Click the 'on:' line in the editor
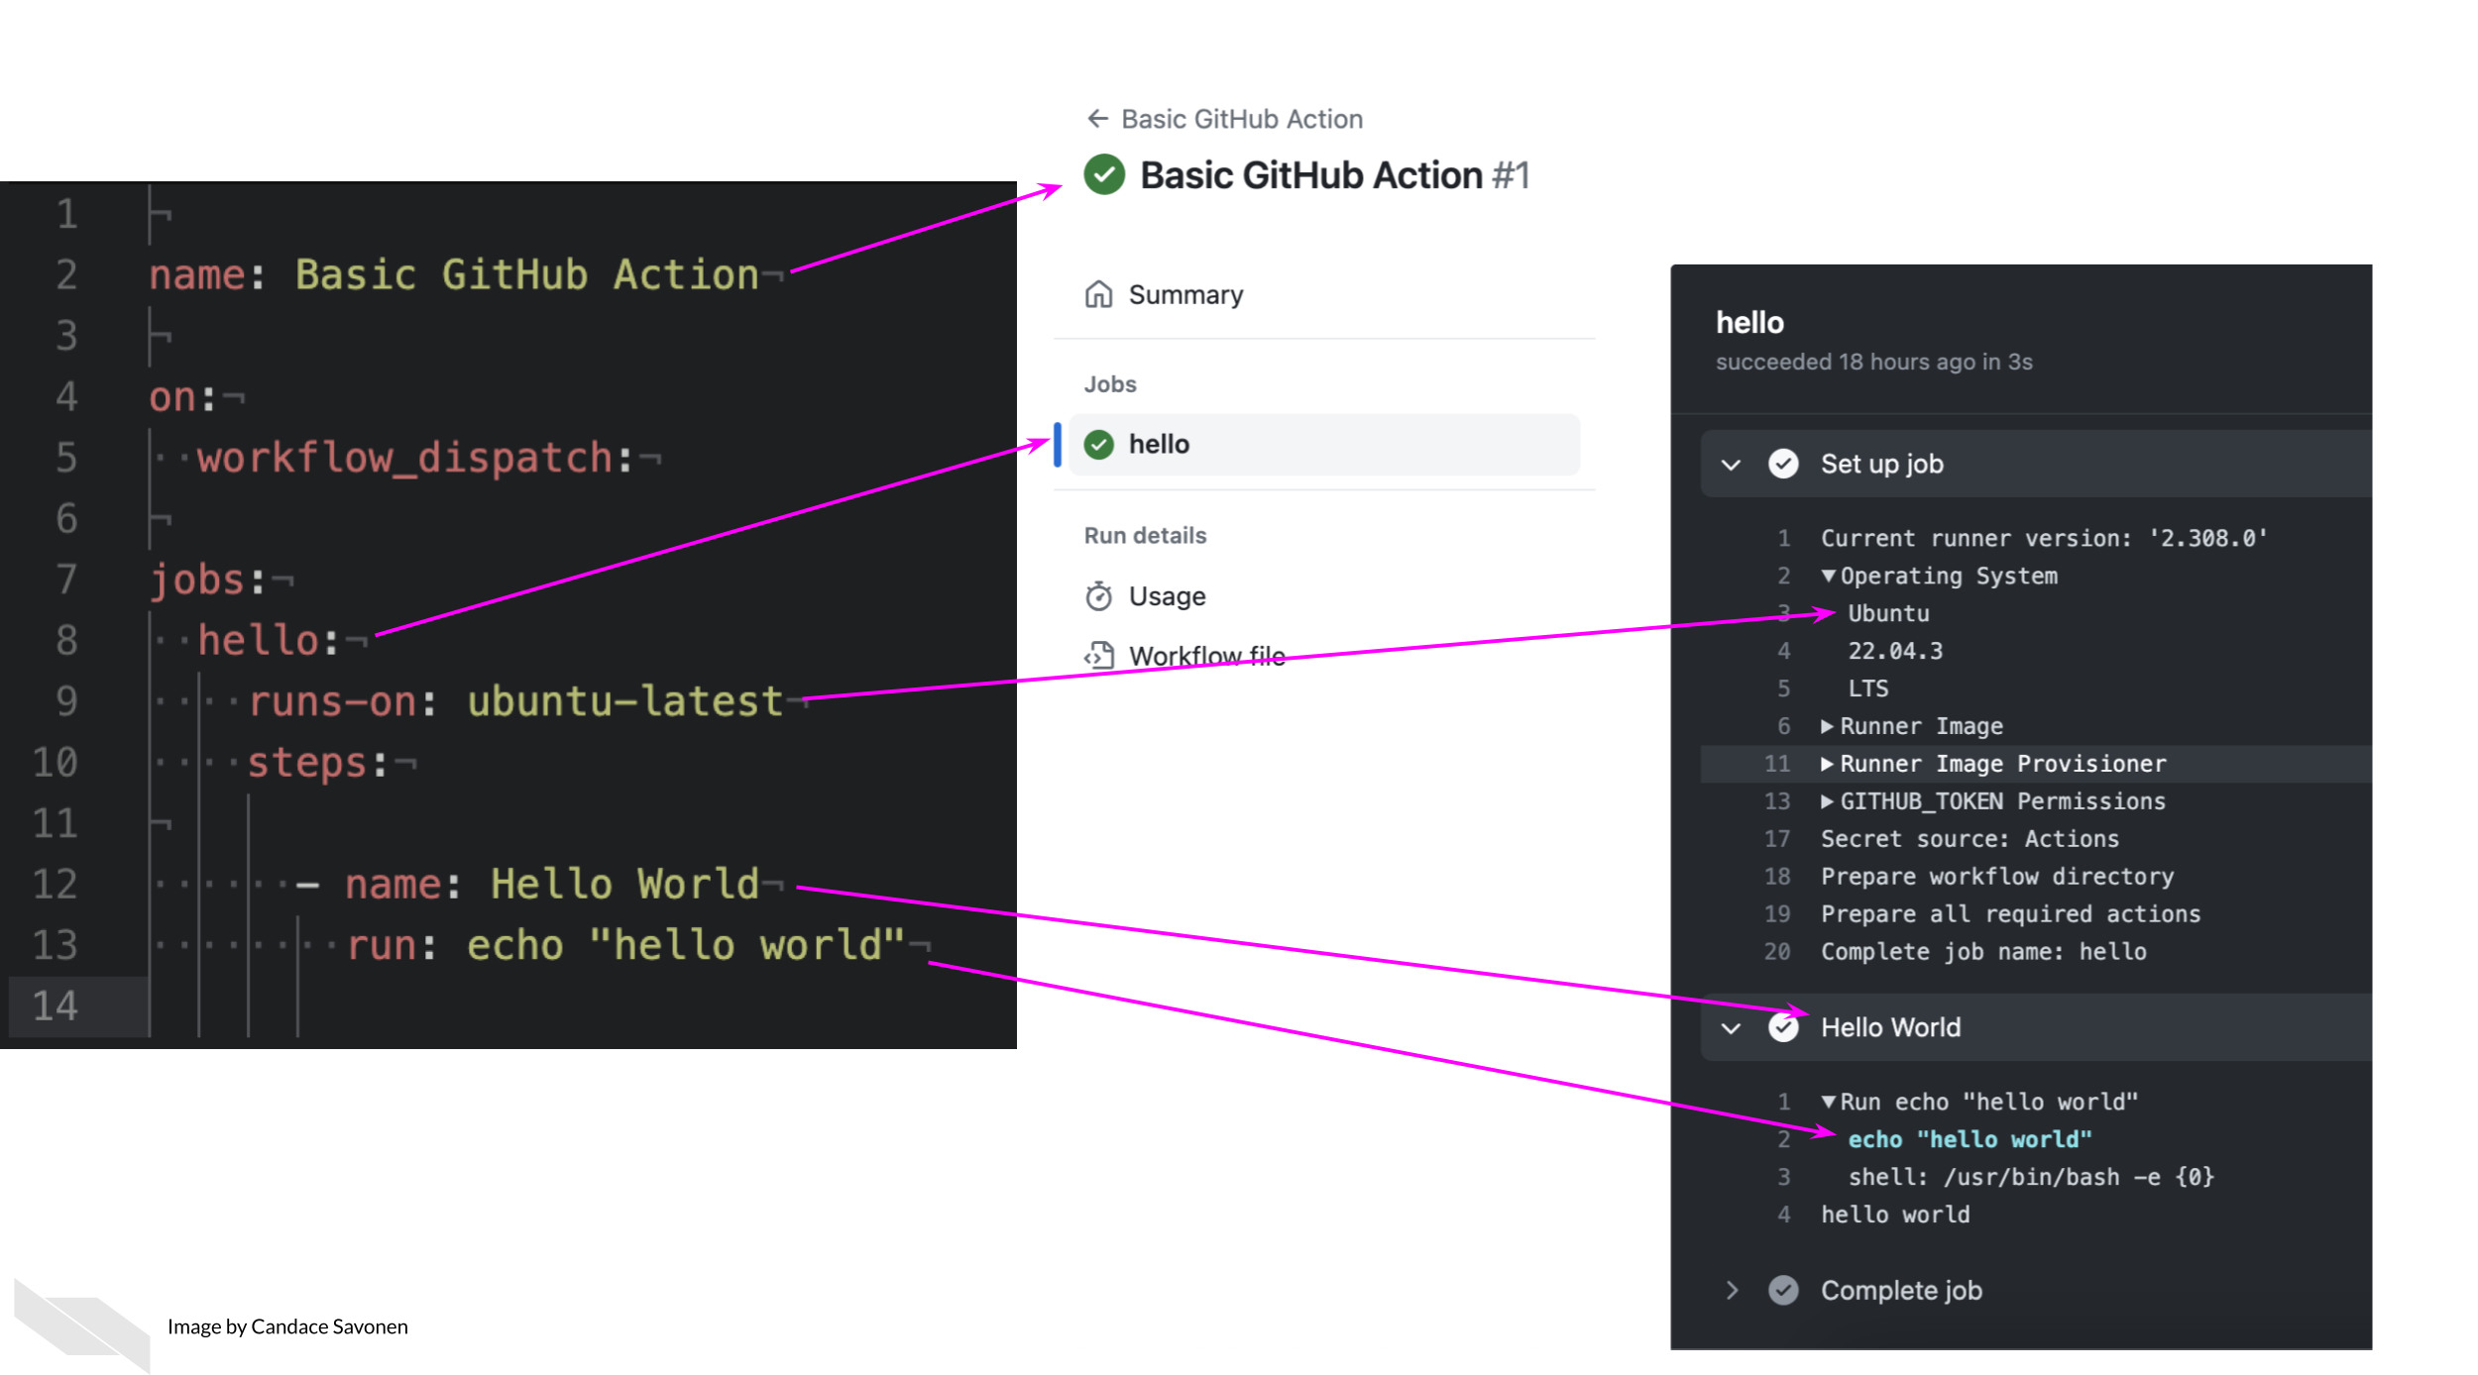Image resolution: width=2478 pixels, height=1375 pixels. tap(182, 397)
